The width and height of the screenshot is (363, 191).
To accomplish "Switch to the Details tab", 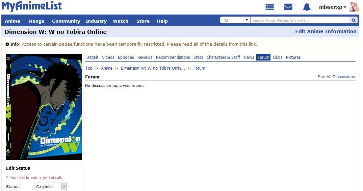I will (93, 57).
